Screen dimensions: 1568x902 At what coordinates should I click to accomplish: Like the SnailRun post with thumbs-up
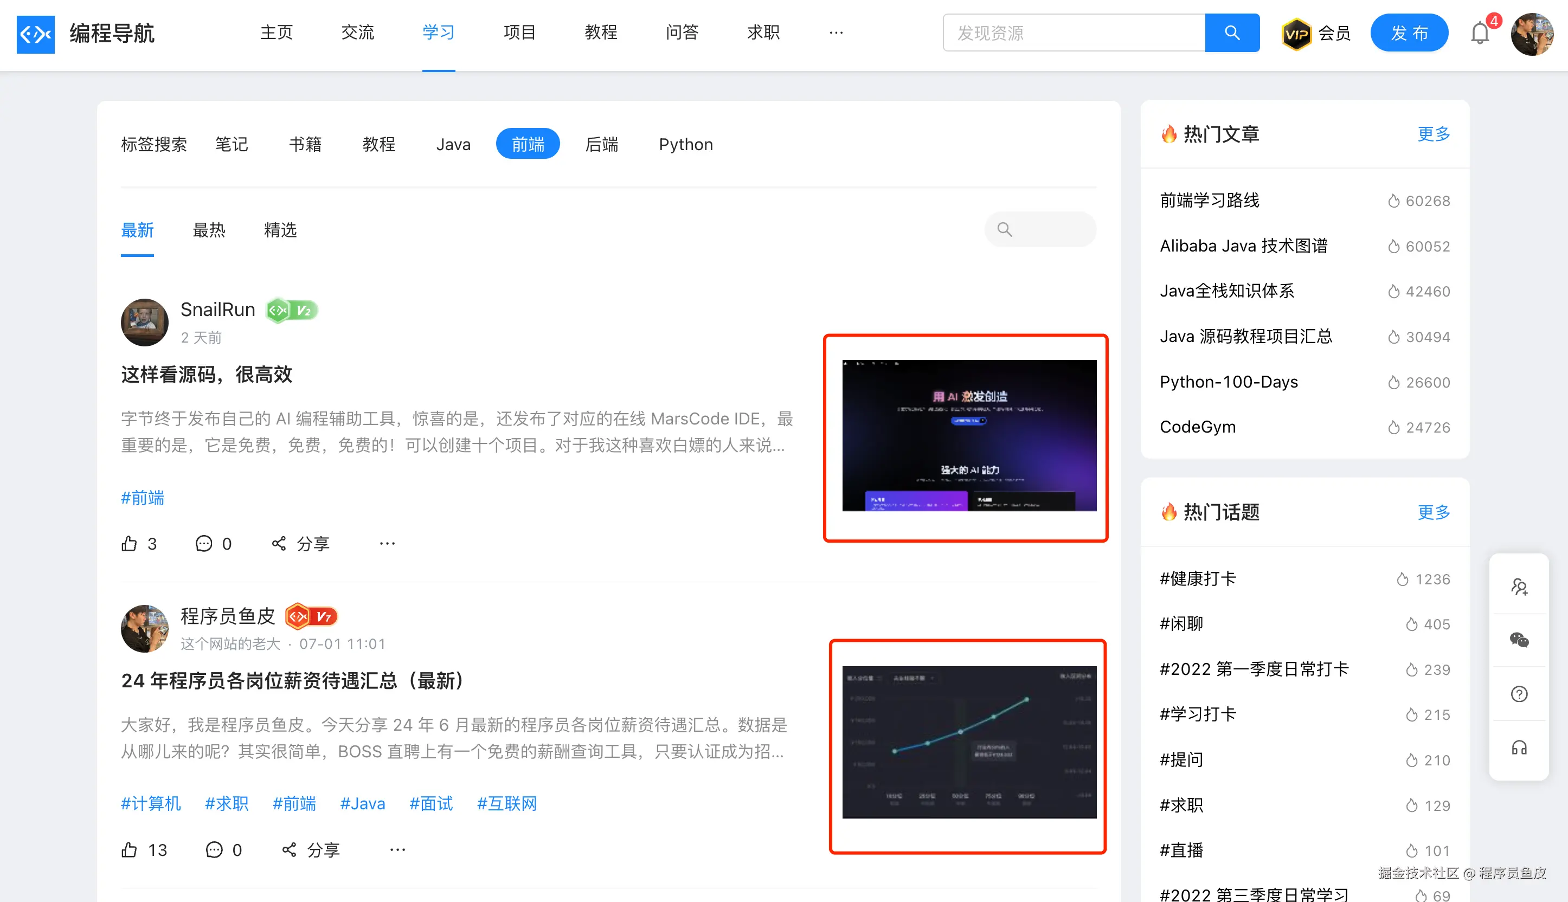[x=130, y=543]
